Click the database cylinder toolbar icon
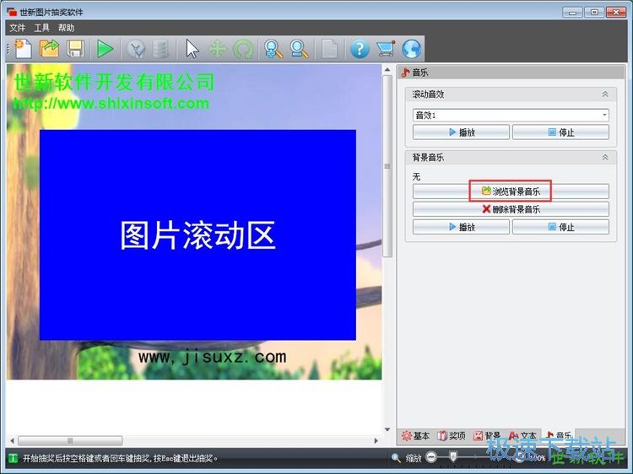633x474 pixels. point(160,49)
